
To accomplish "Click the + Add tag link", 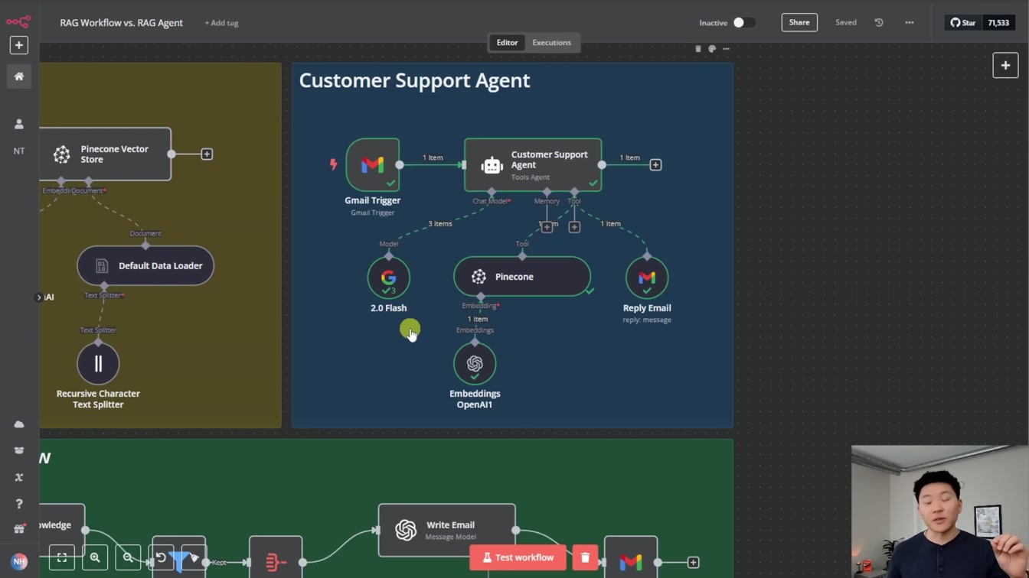I will (221, 23).
